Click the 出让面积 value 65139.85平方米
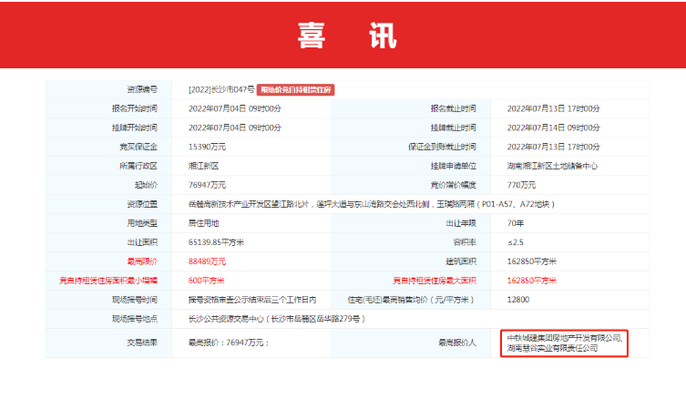 pyautogui.click(x=218, y=242)
